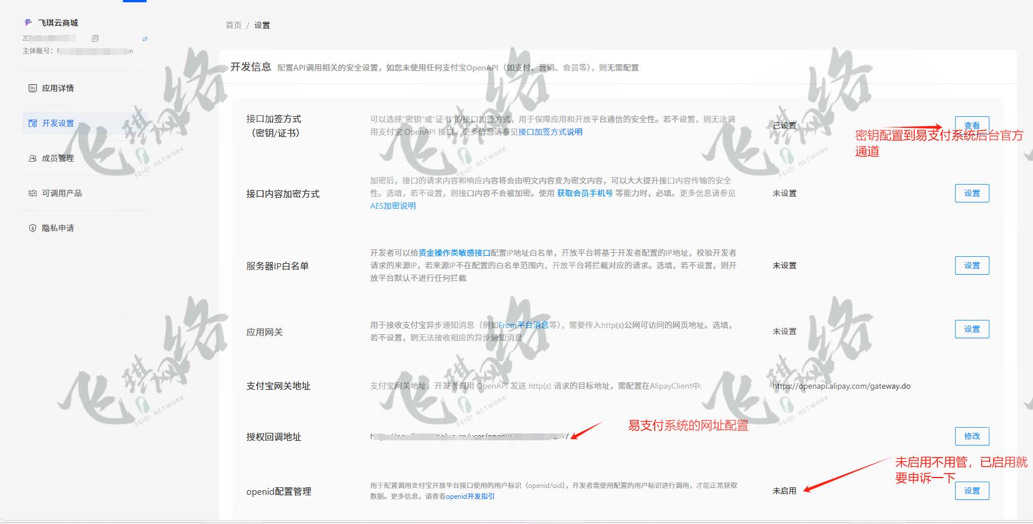1033x524 pixels.
Task: Click 查看 button for 接口加签方式
Action: pyautogui.click(x=972, y=125)
